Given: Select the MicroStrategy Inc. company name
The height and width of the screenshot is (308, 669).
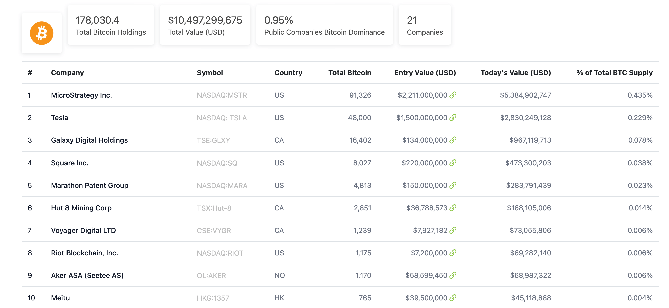Looking at the screenshot, I should pyautogui.click(x=81, y=95).
